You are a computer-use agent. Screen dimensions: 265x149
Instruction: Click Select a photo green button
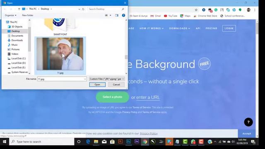pyautogui.click(x=112, y=97)
